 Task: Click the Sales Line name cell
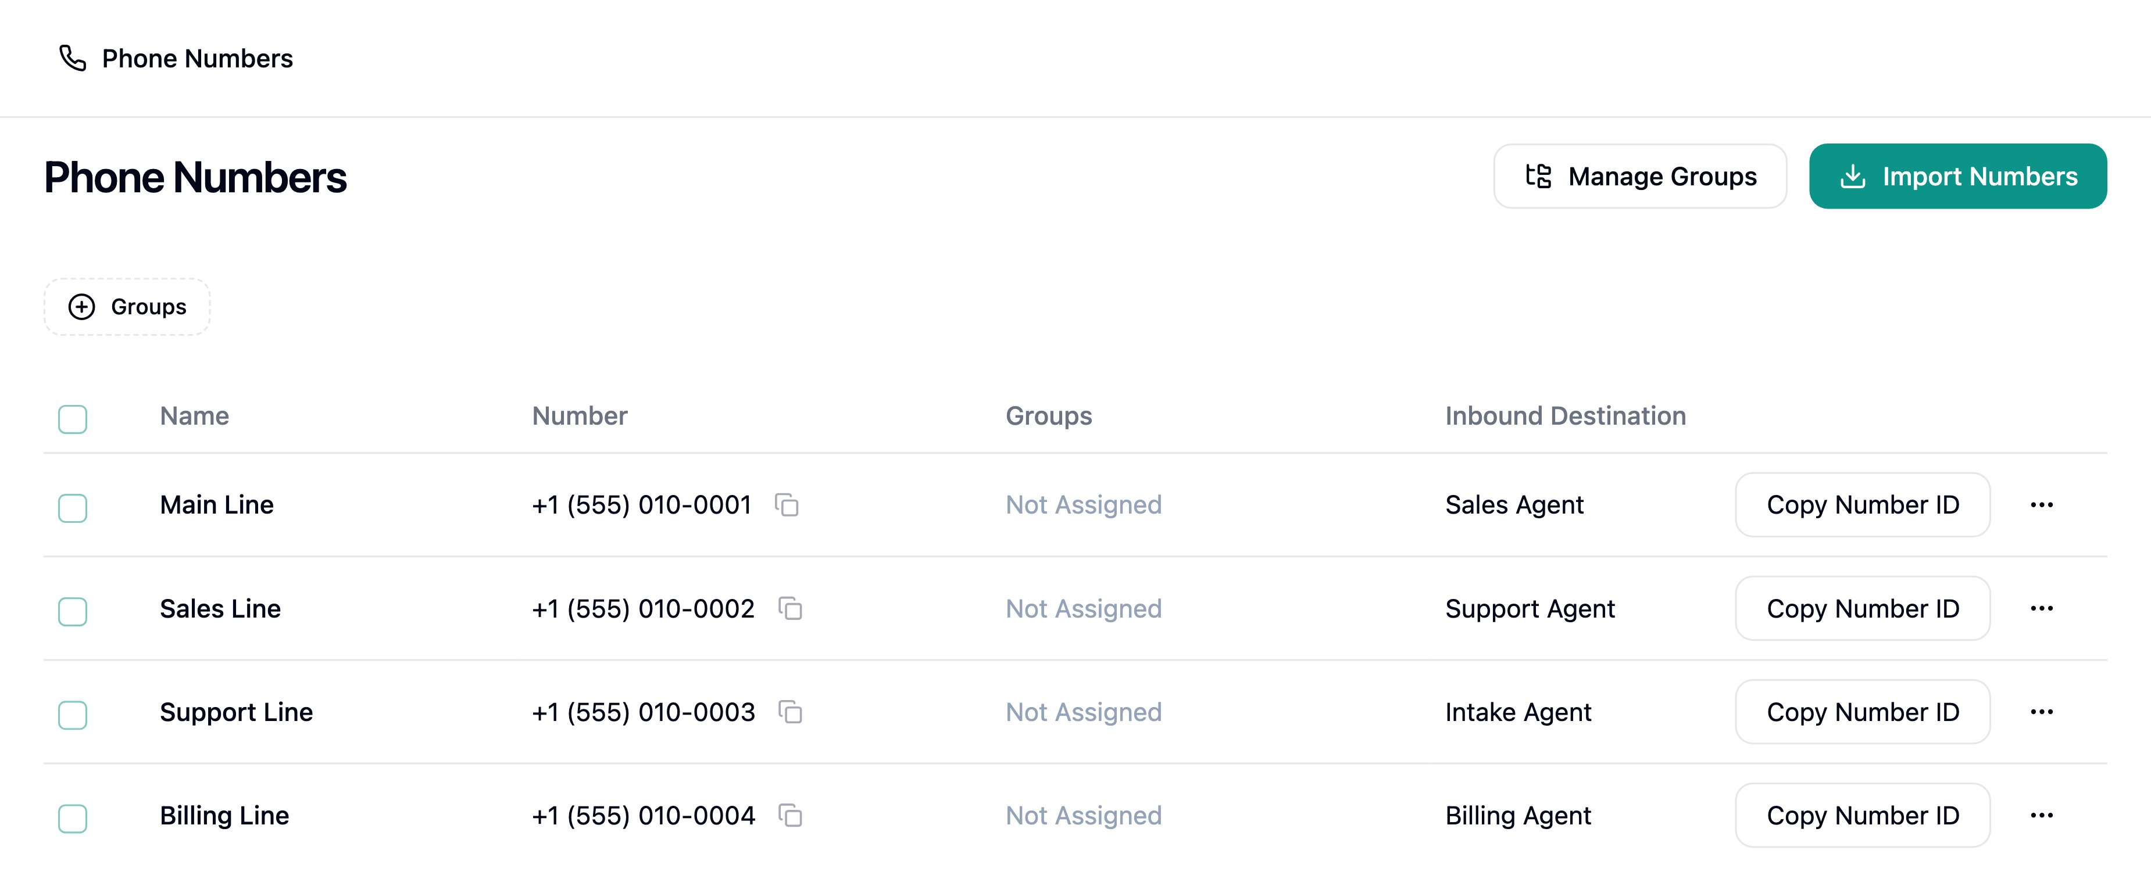220,608
